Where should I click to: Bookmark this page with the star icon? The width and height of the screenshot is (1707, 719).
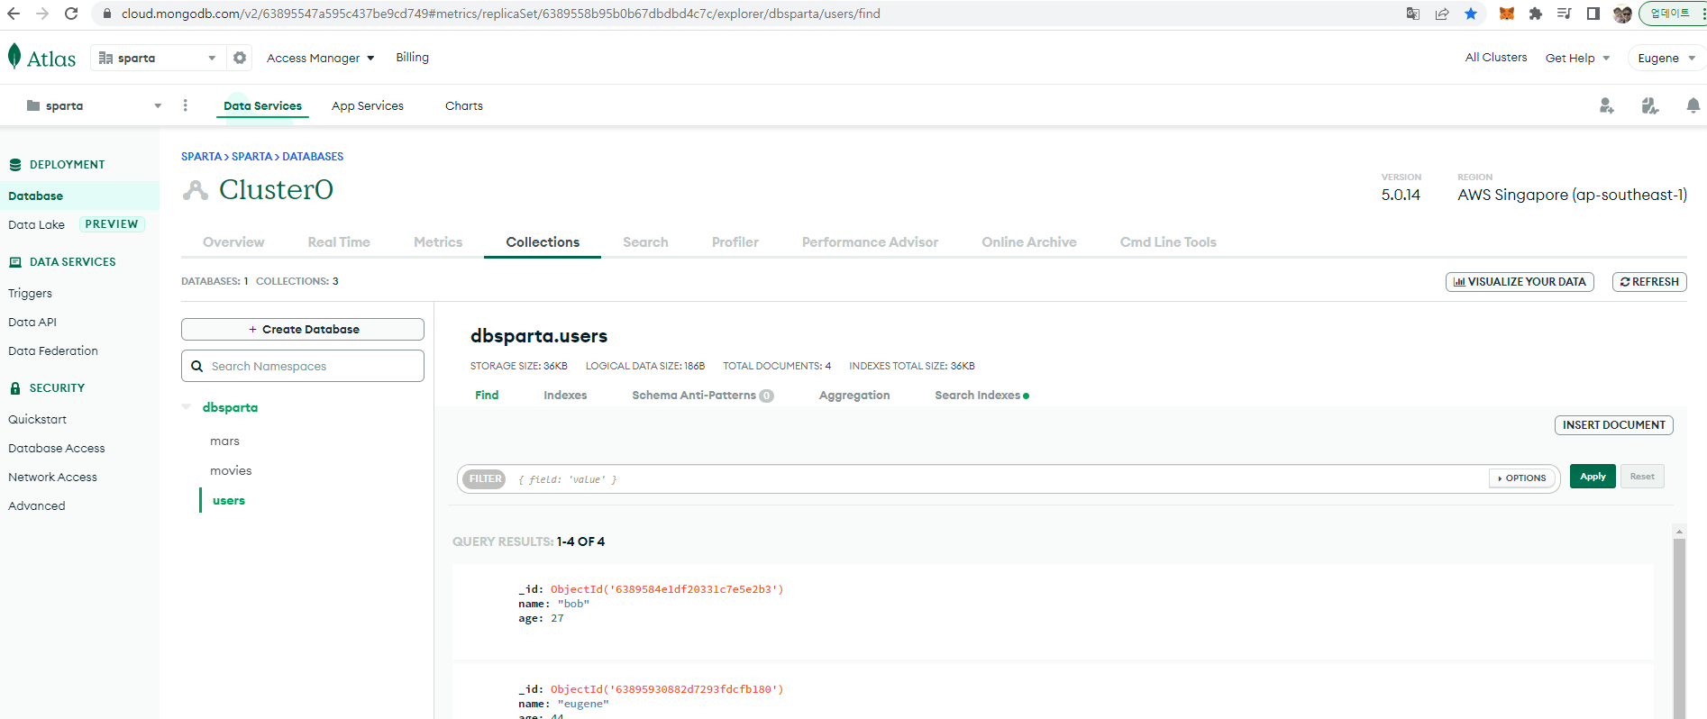(x=1471, y=14)
